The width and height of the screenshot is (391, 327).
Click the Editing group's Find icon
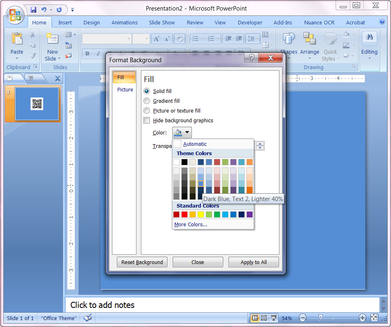(369, 37)
